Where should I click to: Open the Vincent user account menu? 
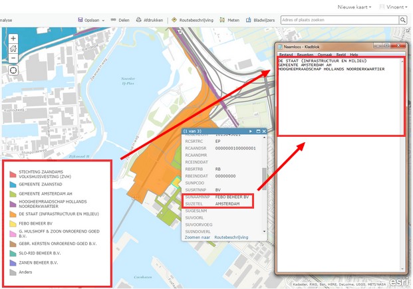click(394, 6)
